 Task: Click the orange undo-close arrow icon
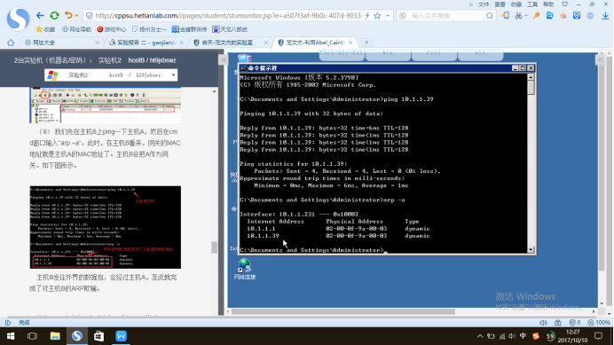68,15
